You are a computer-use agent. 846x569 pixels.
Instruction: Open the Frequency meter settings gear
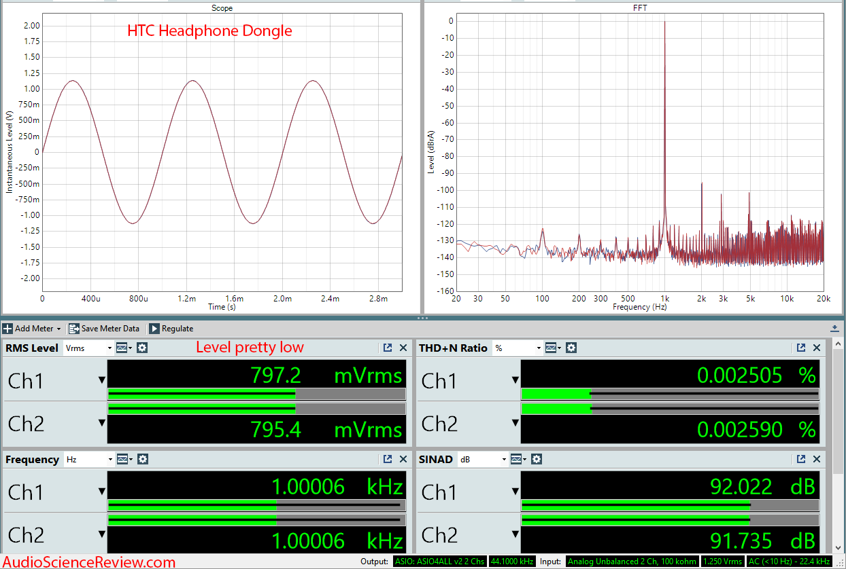[x=142, y=459]
